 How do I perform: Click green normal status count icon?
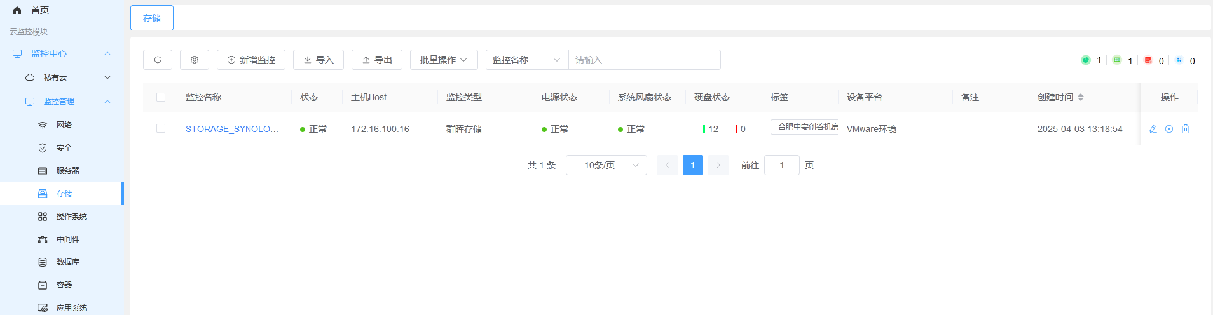click(x=1117, y=60)
